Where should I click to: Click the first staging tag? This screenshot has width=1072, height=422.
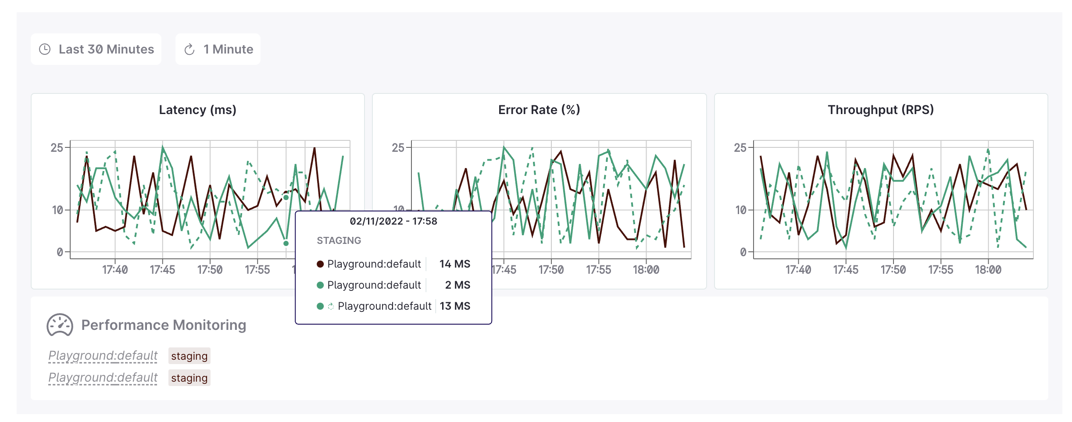189,356
